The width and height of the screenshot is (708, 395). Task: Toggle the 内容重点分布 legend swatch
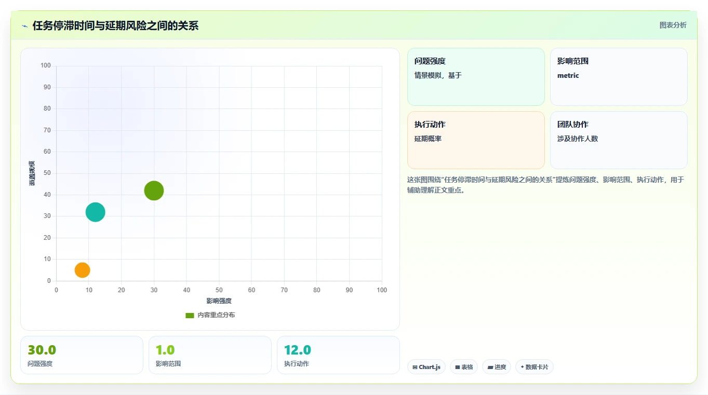[x=190, y=315]
